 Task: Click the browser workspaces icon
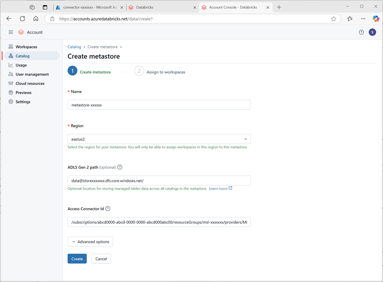pyautogui.click(x=32, y=7)
